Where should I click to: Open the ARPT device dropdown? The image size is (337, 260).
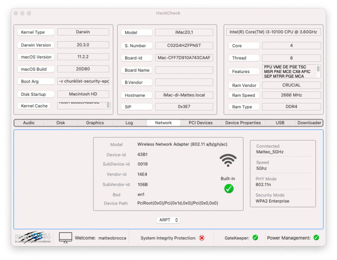click(168, 220)
